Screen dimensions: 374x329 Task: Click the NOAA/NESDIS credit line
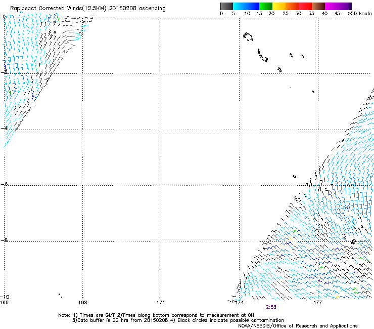[x=298, y=326]
